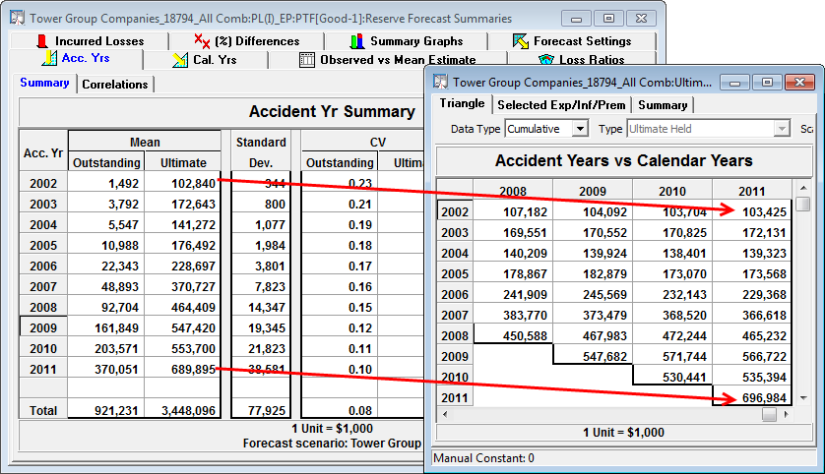825x474 pixels.
Task: Select the Triangle tab
Action: point(463,104)
